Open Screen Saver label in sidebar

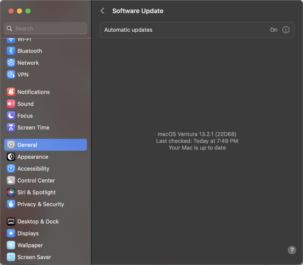tap(34, 257)
